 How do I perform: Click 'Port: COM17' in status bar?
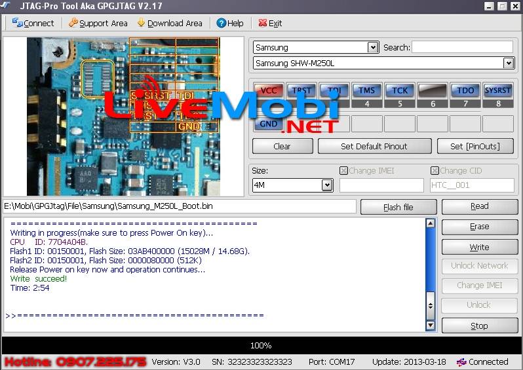[332, 362]
